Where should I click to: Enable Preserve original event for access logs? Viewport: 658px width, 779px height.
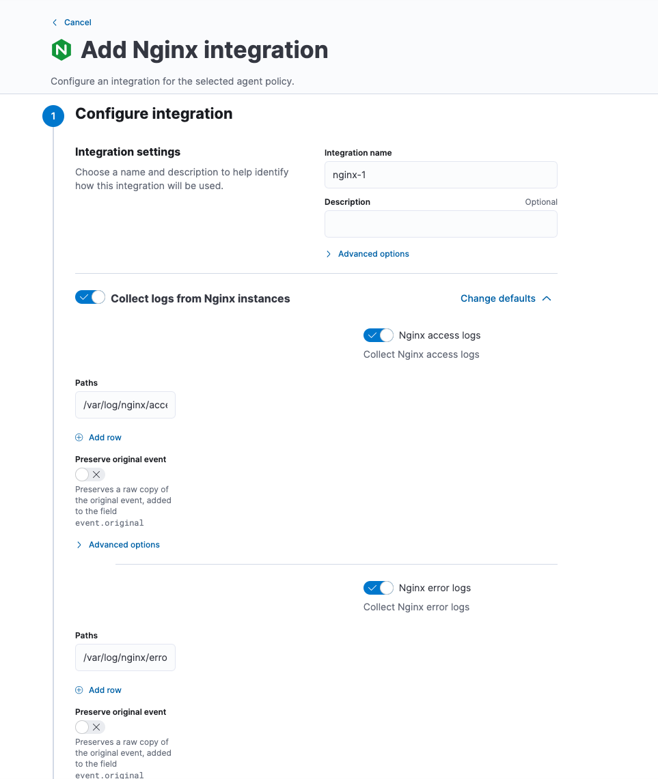point(81,474)
